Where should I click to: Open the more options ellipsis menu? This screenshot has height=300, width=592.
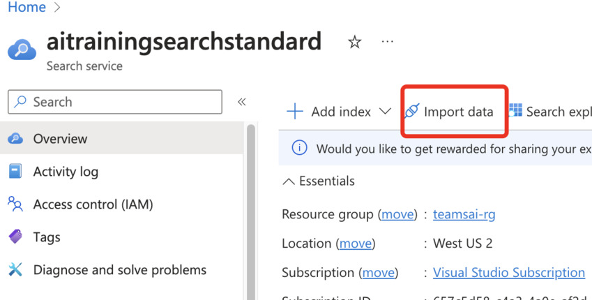coord(388,42)
